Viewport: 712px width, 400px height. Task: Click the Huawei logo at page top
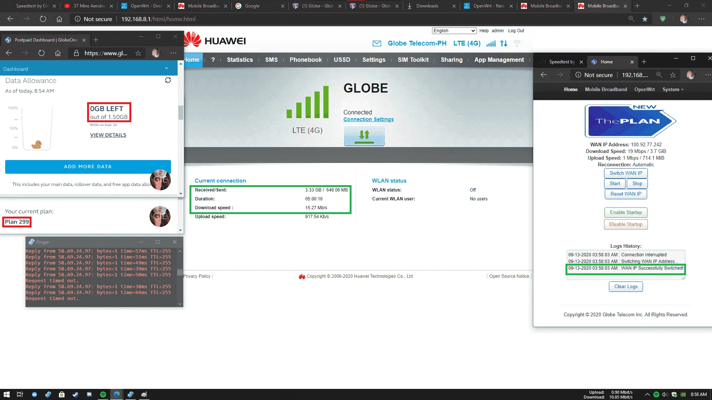pyautogui.click(x=215, y=40)
